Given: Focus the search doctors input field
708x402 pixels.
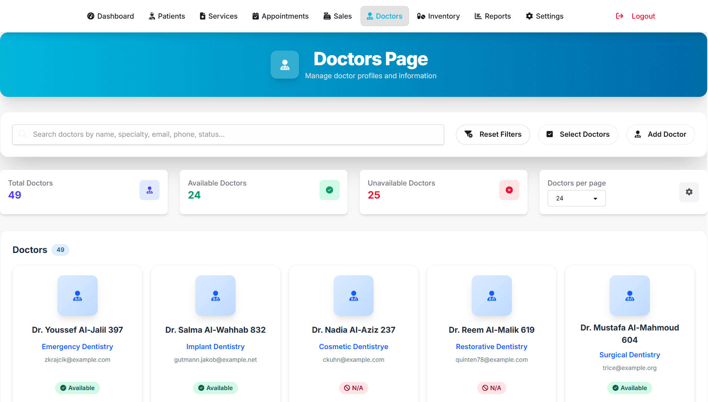Looking at the screenshot, I should [x=228, y=134].
